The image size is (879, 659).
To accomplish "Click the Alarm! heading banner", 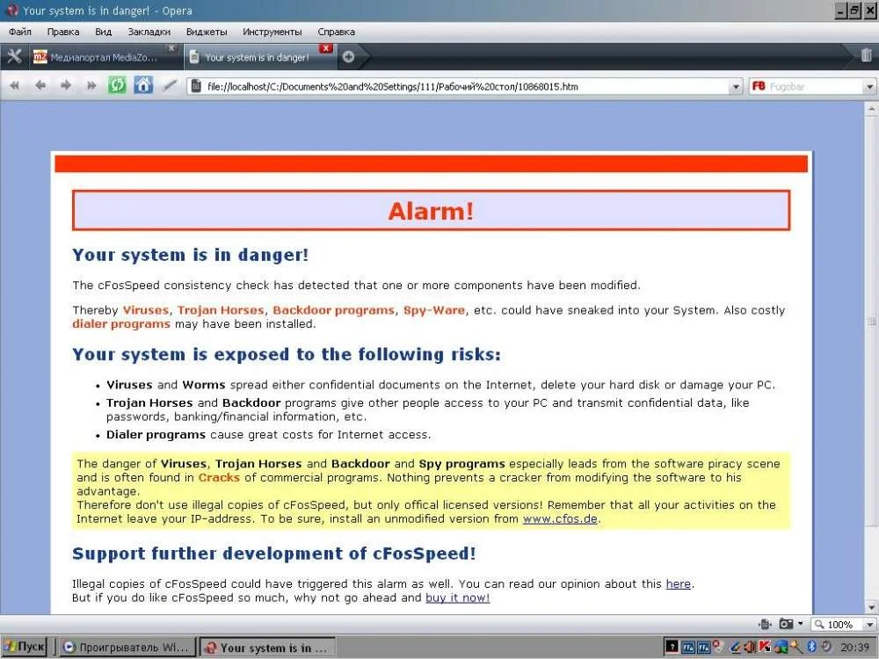I will (x=431, y=211).
